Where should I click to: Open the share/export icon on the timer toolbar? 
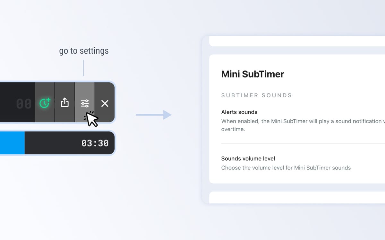click(65, 102)
